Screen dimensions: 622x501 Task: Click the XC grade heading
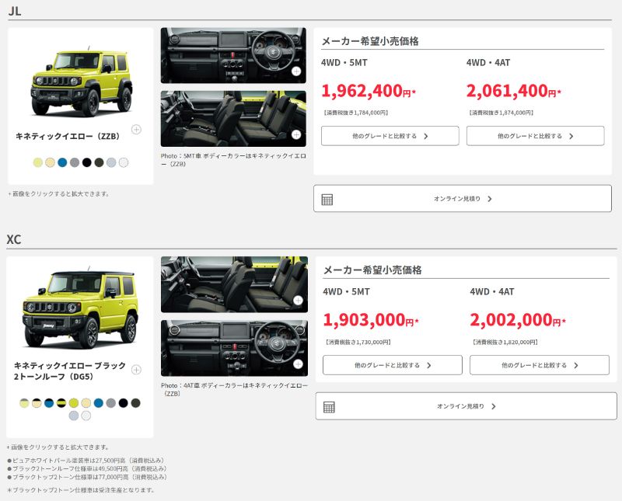[14, 239]
